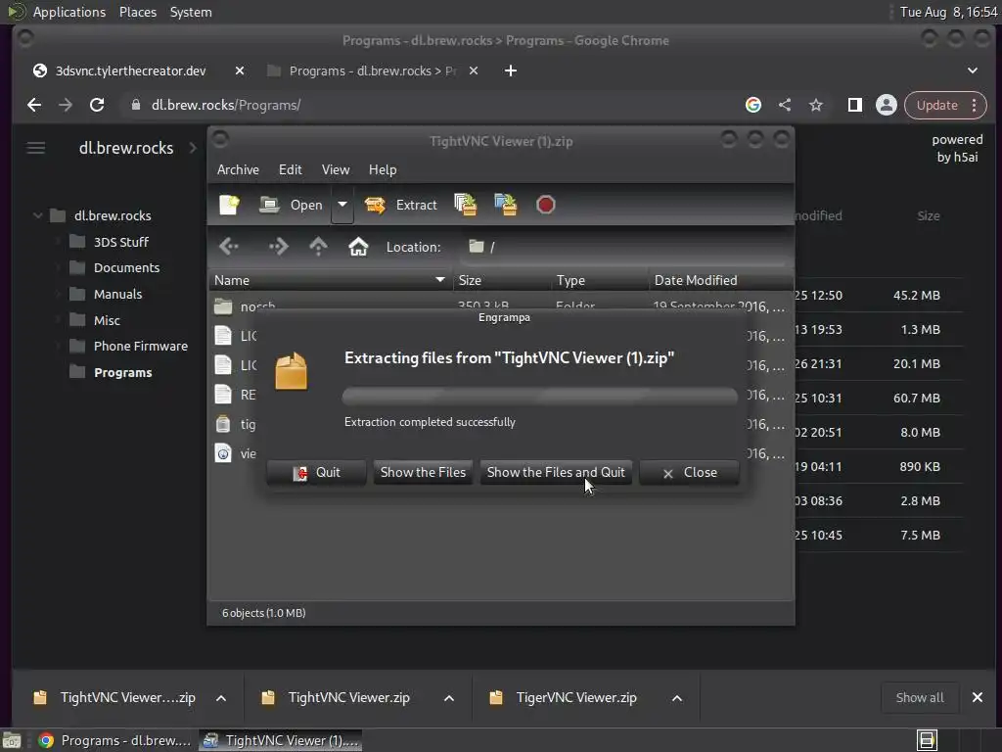Click the extraction progress bar
This screenshot has height=752, width=1002.
coord(540,397)
